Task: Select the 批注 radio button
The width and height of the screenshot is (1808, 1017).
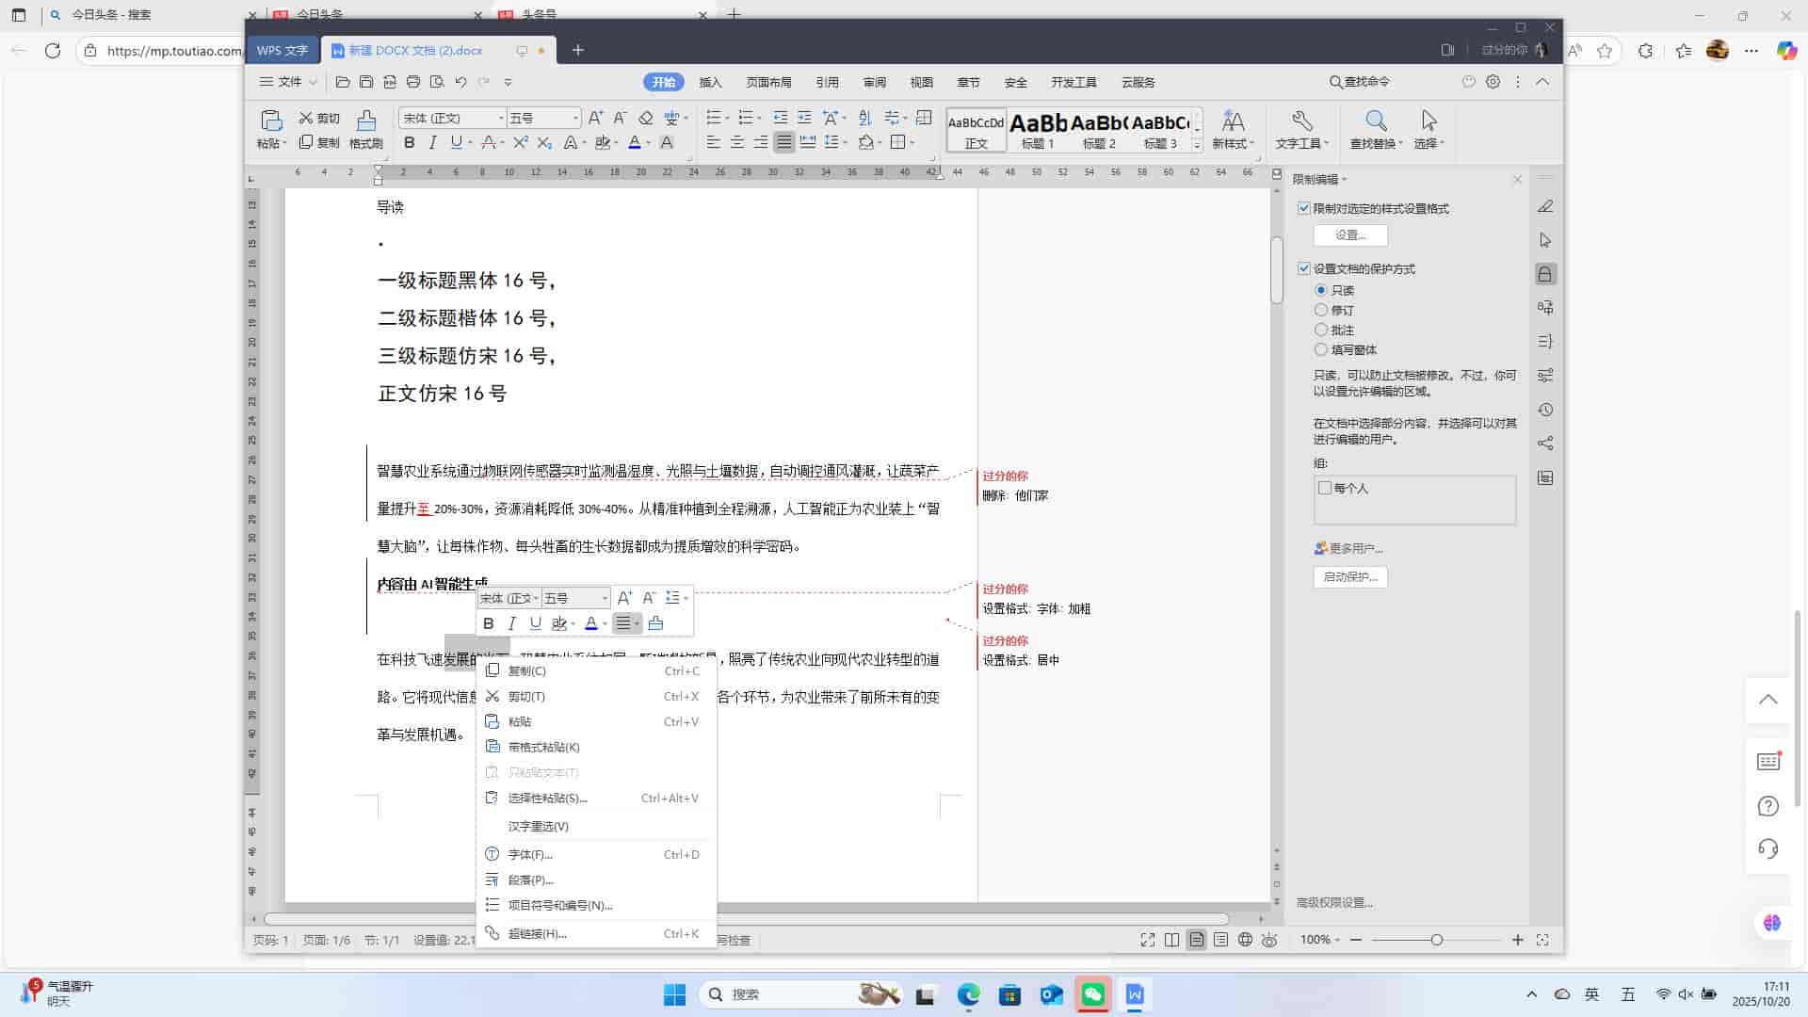Action: pyautogui.click(x=1321, y=330)
